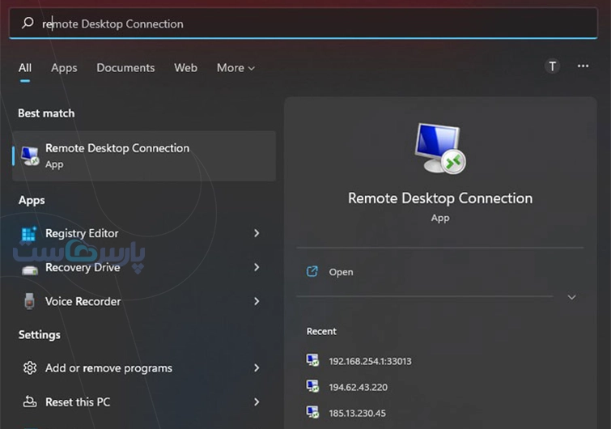The image size is (611, 429).
Task: Click the Registry Editor icon
Action: point(29,234)
